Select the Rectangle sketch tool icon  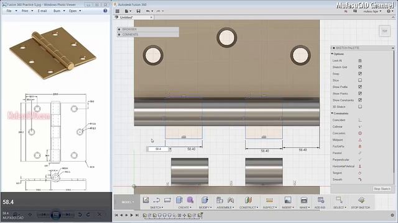pos(167,200)
